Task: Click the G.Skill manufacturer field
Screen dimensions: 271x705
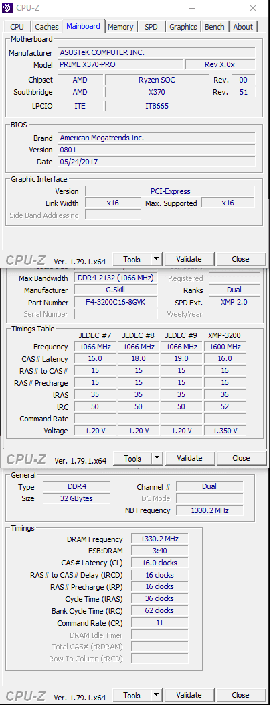Action: pyautogui.click(x=116, y=290)
